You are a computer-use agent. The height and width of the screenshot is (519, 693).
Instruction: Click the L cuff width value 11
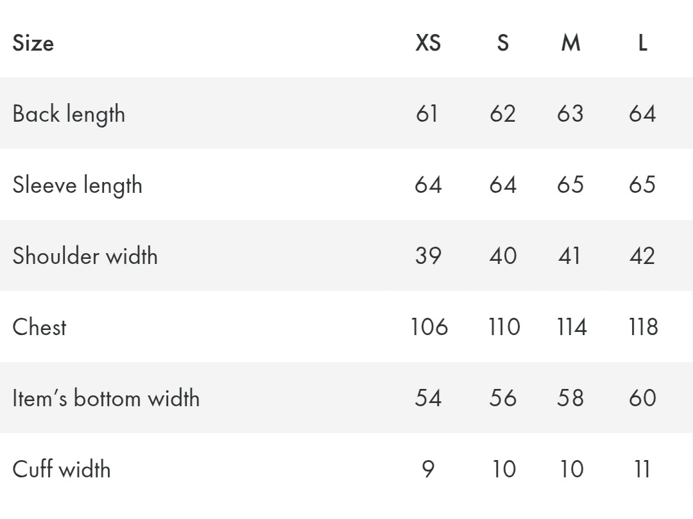tap(642, 470)
